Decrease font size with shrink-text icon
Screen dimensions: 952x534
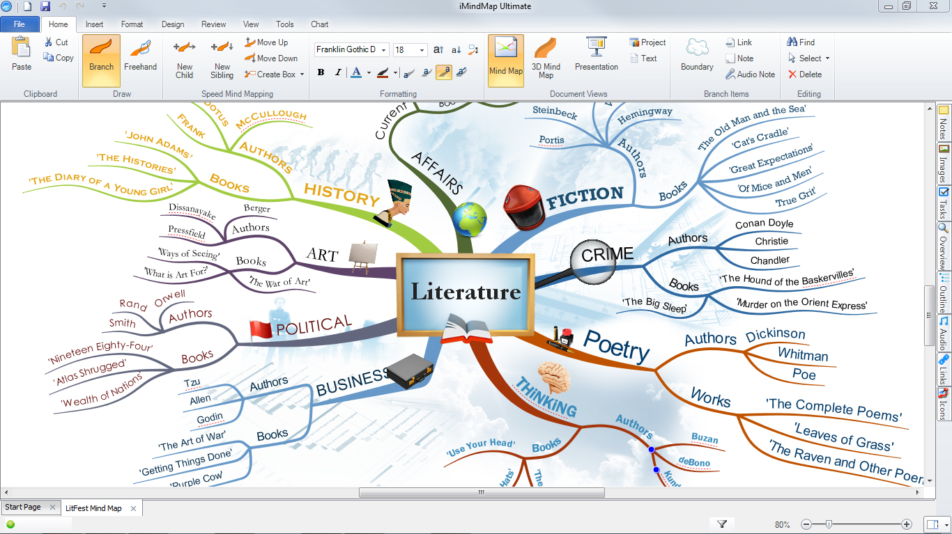click(456, 49)
